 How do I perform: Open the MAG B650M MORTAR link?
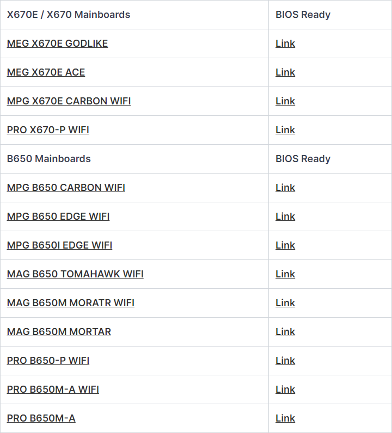(x=59, y=332)
